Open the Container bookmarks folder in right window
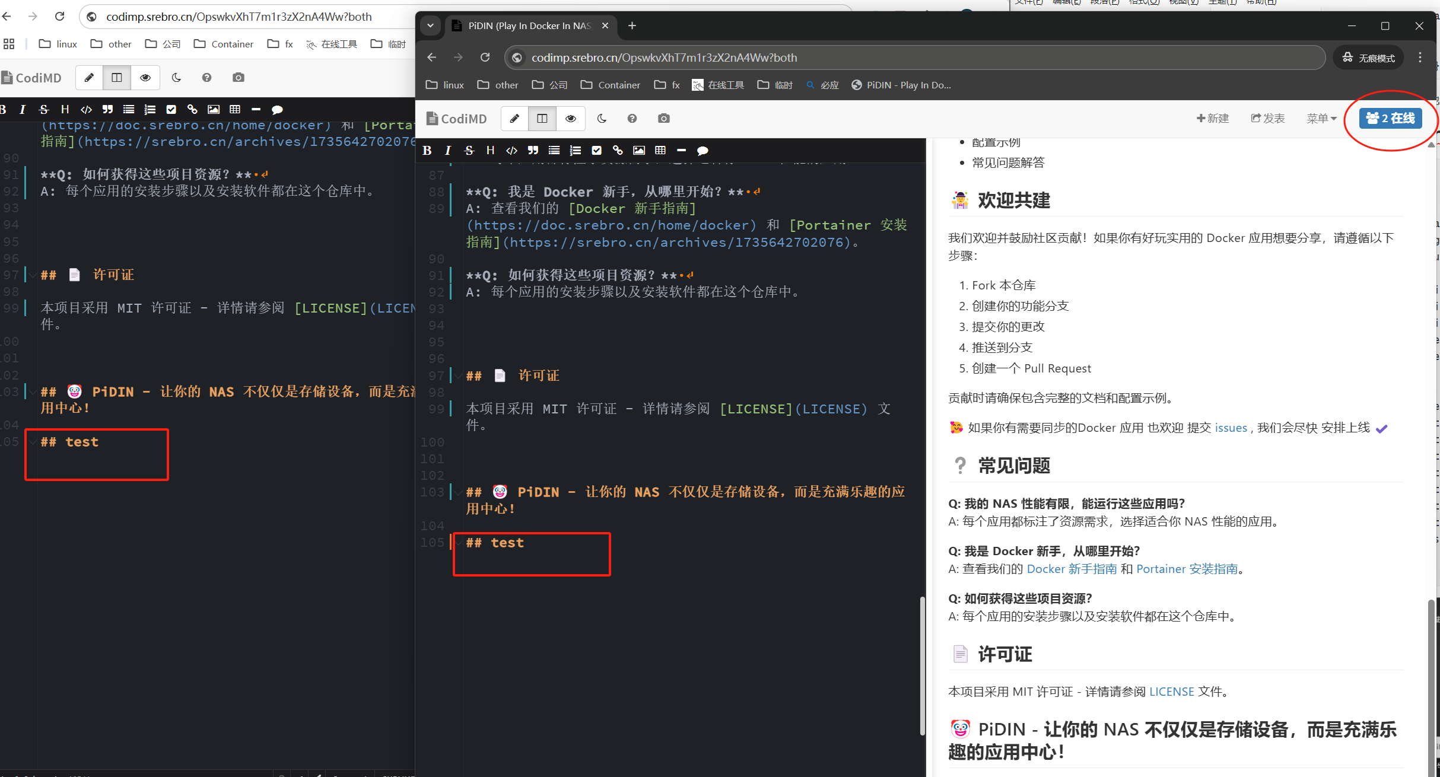 pyautogui.click(x=611, y=85)
